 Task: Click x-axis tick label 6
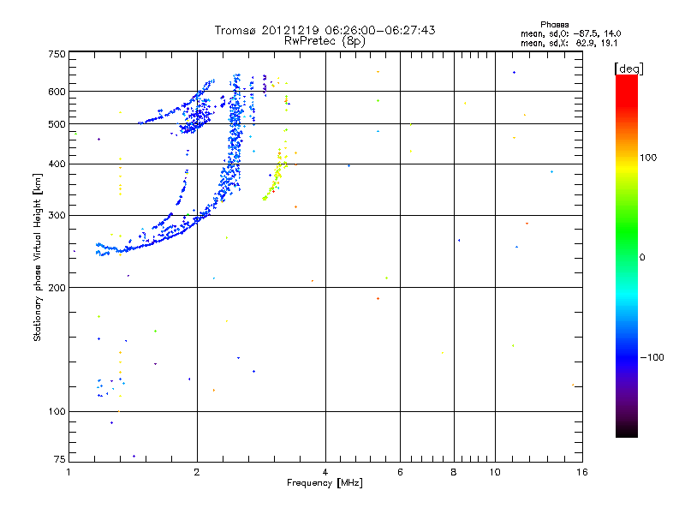click(x=400, y=472)
